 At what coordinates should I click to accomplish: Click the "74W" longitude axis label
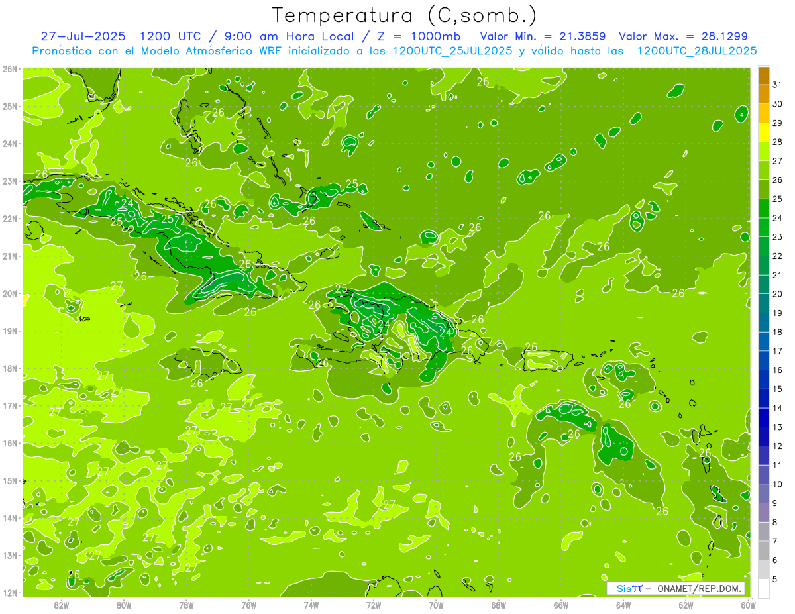[x=311, y=605]
